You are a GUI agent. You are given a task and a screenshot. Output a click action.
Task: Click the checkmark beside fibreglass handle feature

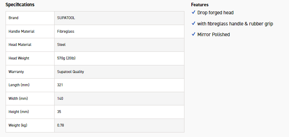(x=193, y=23)
